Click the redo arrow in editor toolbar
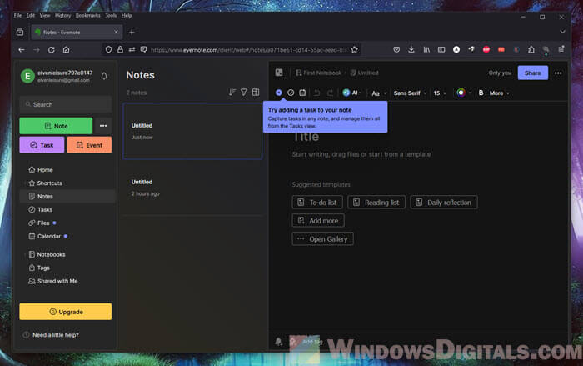Screen dimensions: 583x366 pyautogui.click(x=330, y=93)
